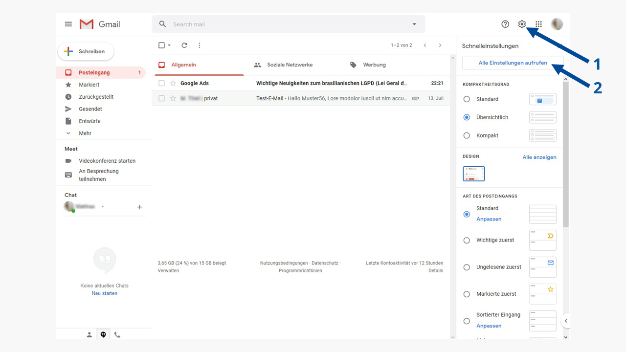
Task: Go to older messages page arrow
Action: click(x=440, y=45)
